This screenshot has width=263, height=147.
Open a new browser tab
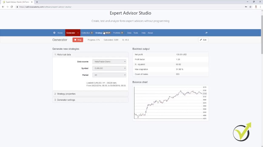(37, 2)
